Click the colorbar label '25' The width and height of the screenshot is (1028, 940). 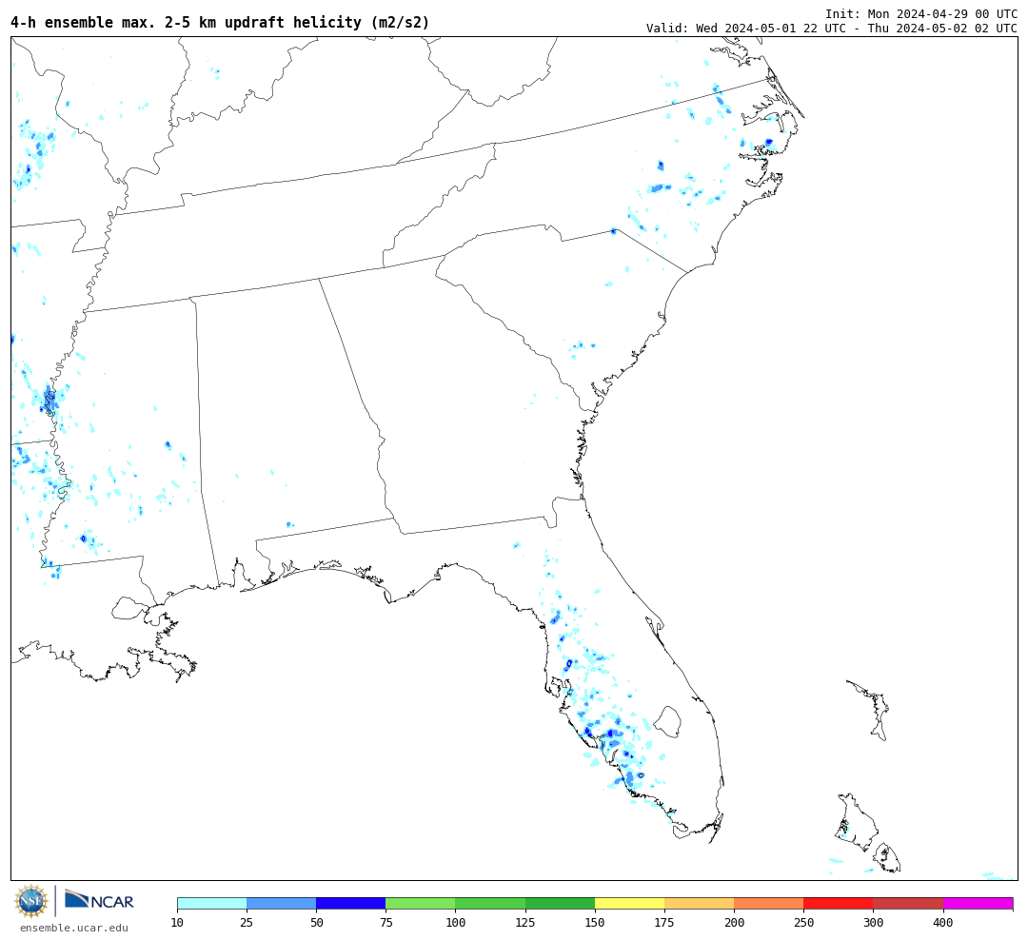(x=247, y=923)
